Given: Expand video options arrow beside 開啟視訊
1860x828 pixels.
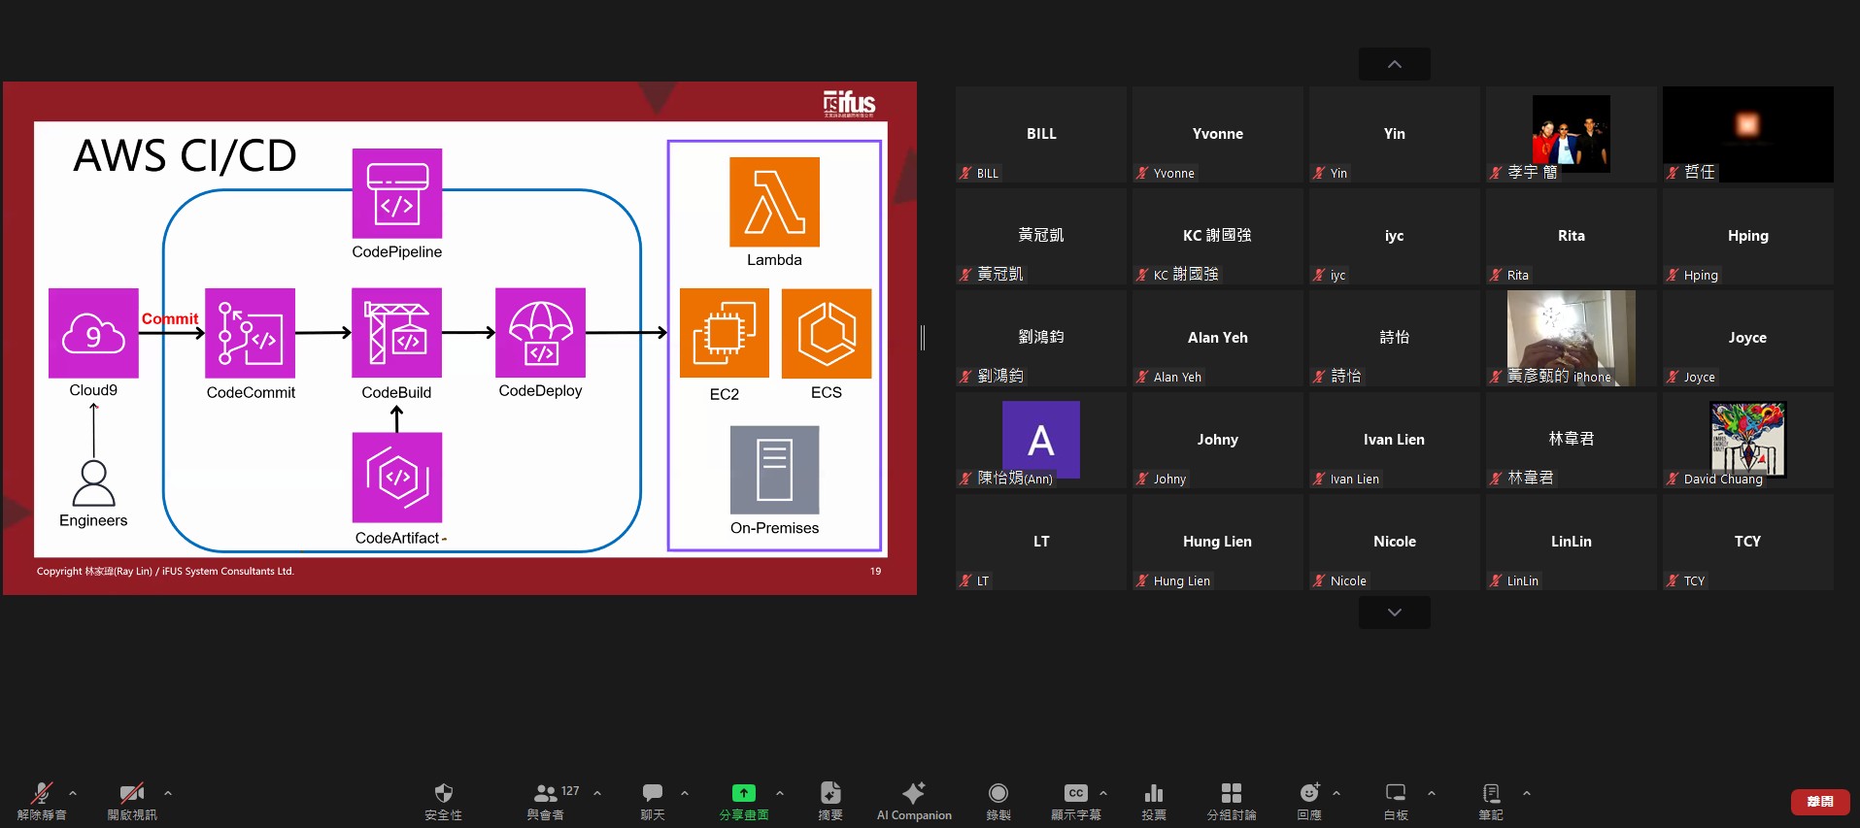Looking at the screenshot, I should tap(168, 793).
